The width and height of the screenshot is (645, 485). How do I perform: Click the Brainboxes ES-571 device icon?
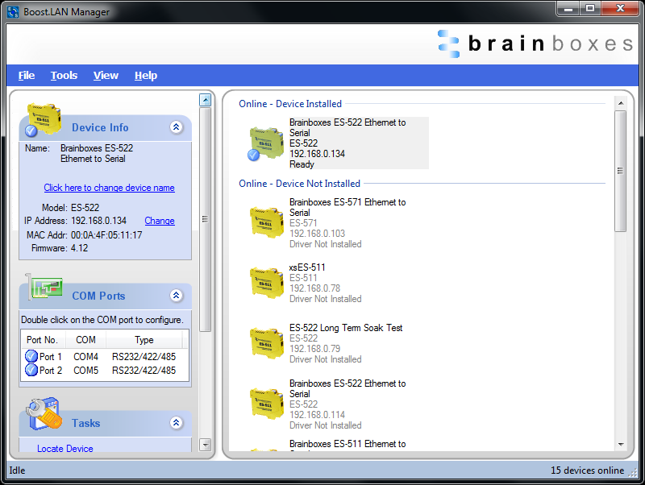coord(265,222)
